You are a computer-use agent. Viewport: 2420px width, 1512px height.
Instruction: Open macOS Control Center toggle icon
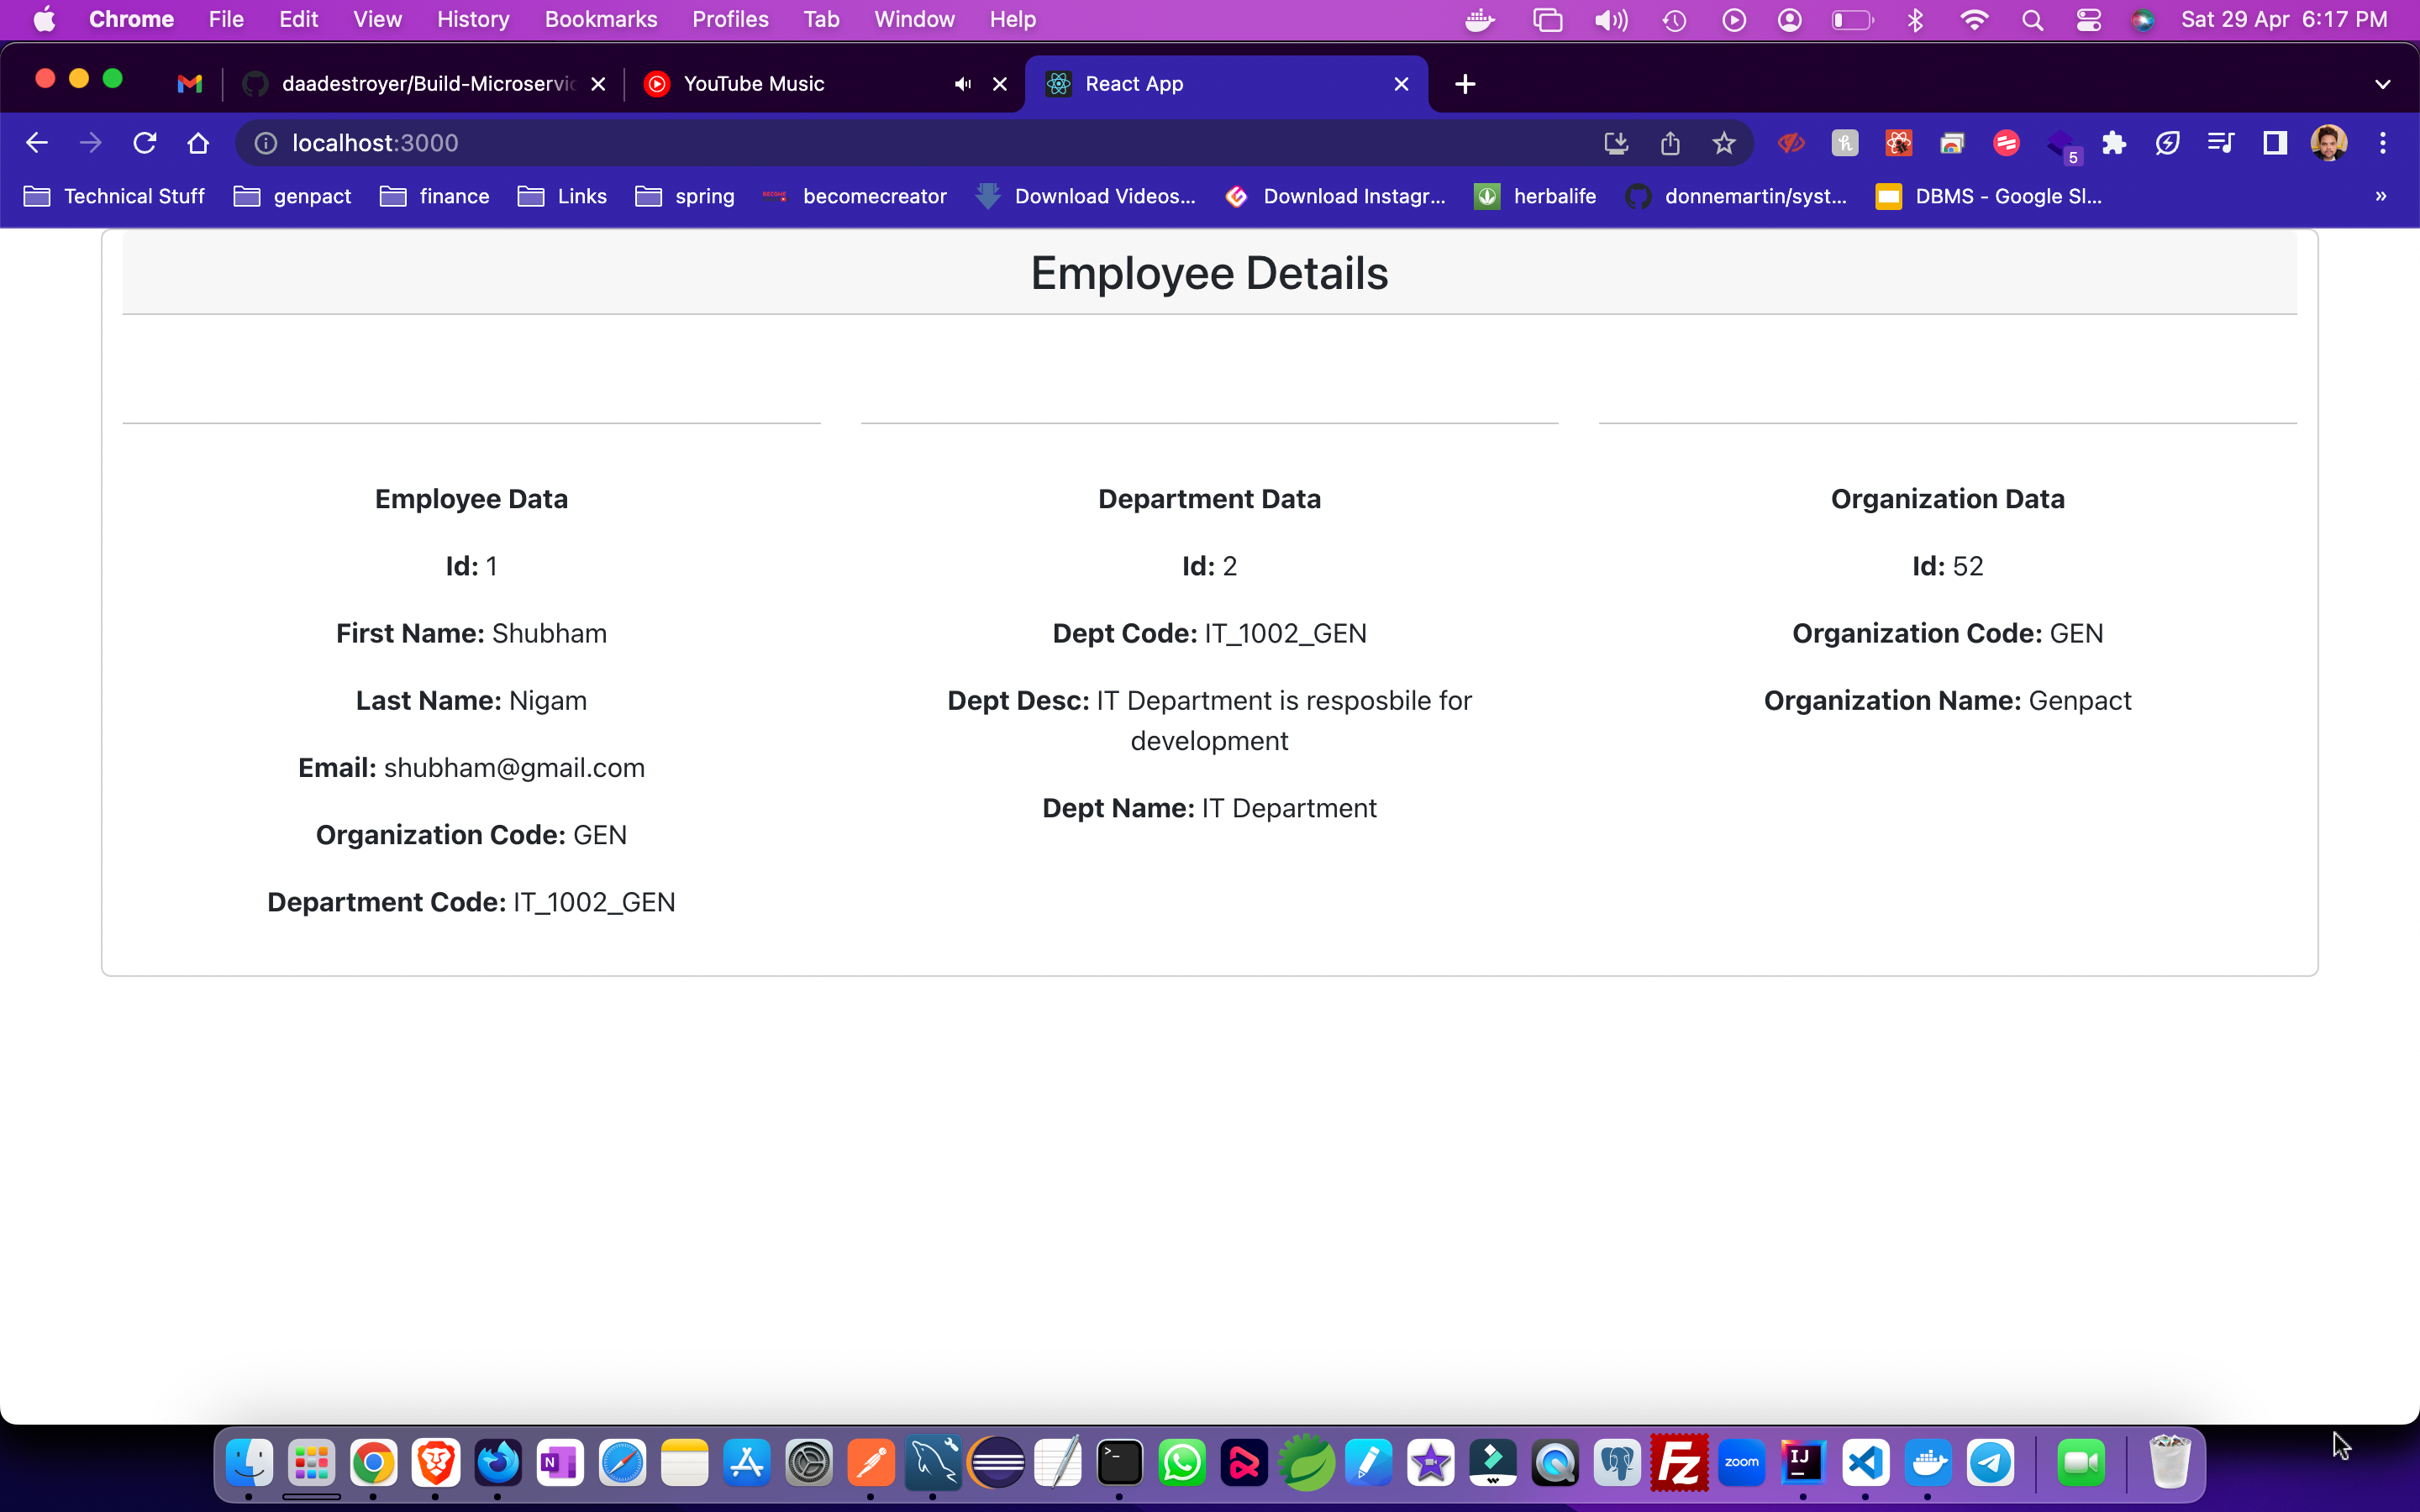pos(2088,20)
